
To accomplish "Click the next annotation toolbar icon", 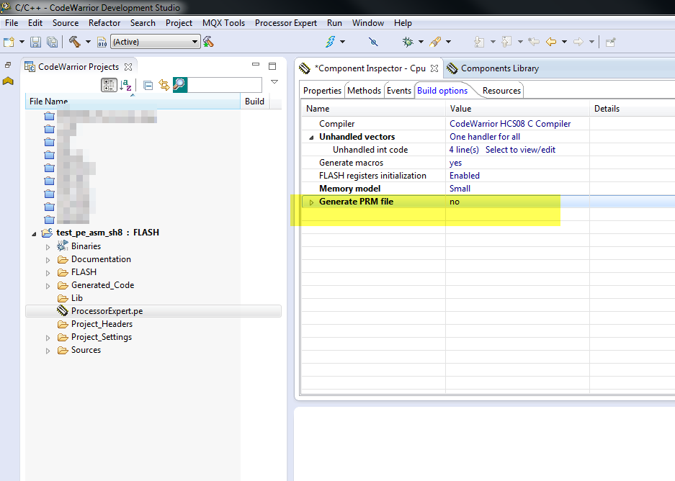I will click(x=479, y=42).
